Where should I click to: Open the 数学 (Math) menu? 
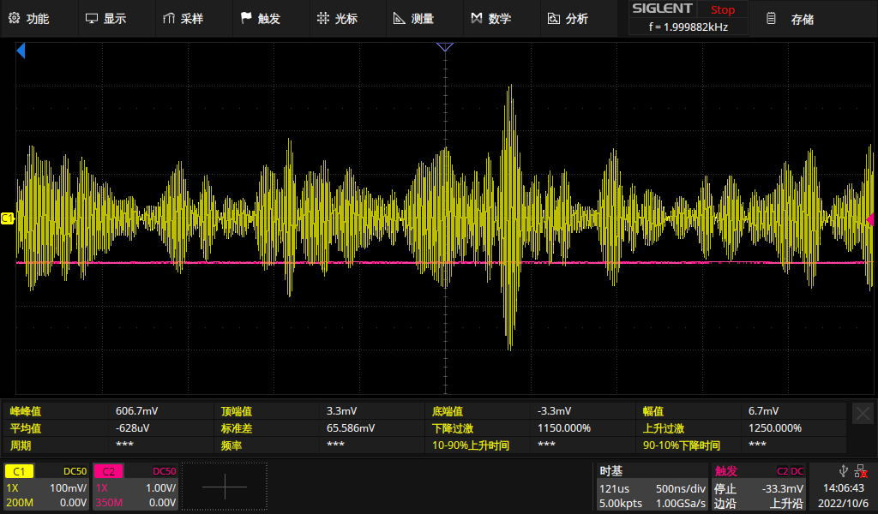490,18
